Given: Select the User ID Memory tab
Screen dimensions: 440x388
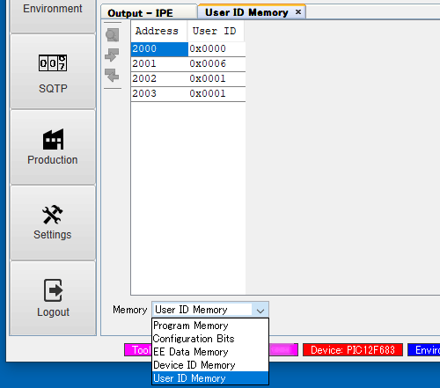Looking at the screenshot, I should pos(246,12).
